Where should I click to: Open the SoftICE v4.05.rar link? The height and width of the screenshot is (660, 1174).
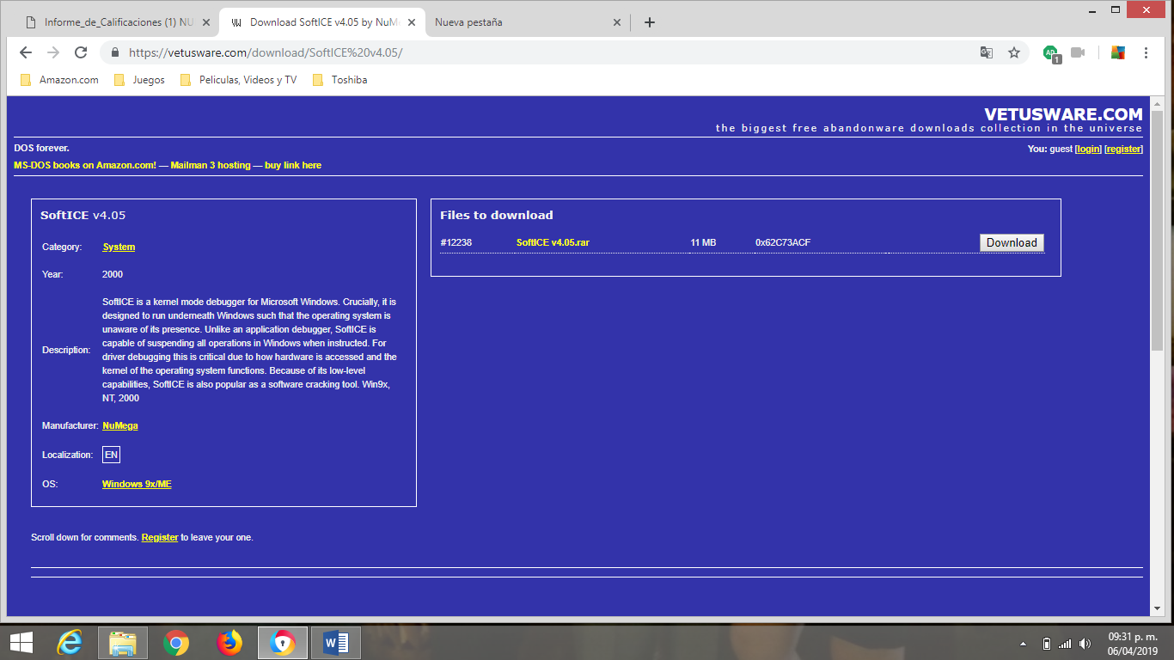553,242
